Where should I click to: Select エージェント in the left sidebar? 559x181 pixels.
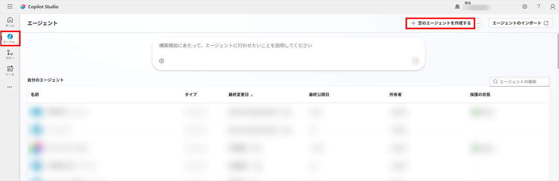[10, 38]
